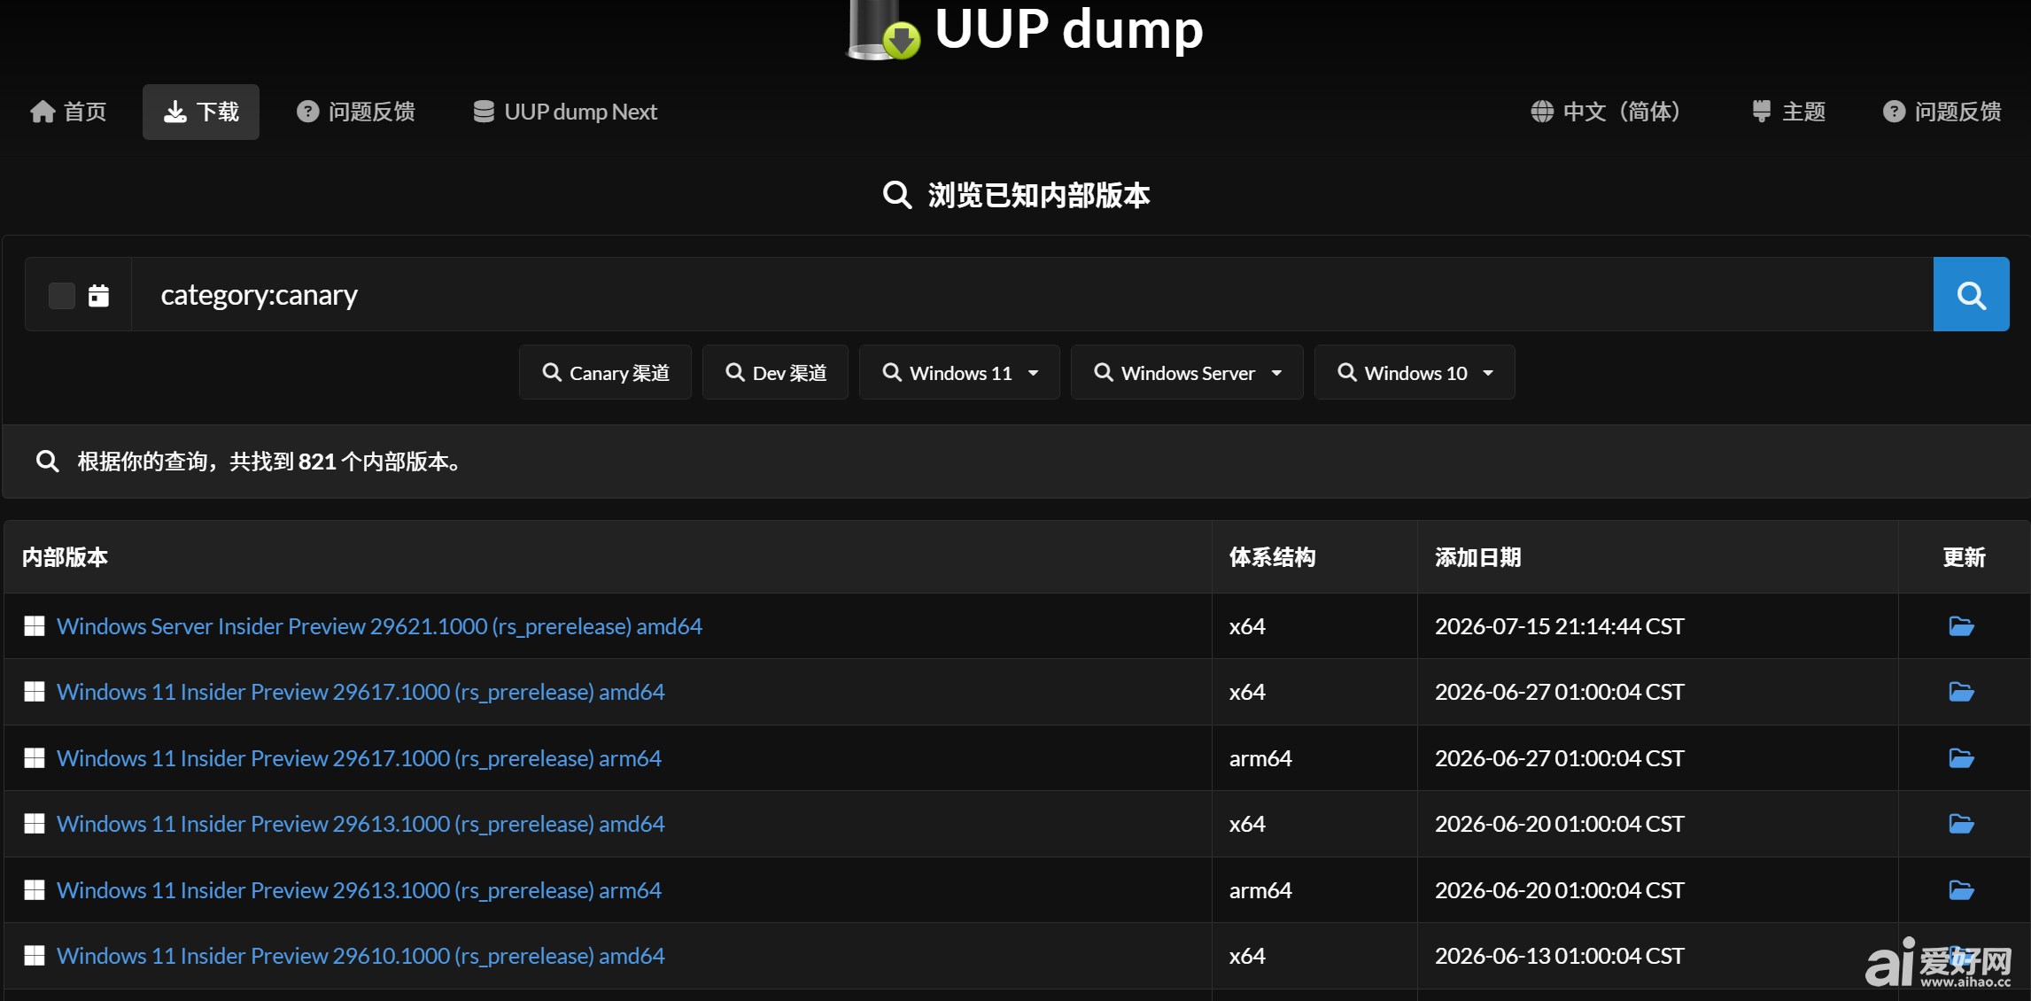Browse updates folder for 29617.1000 arm64
Viewport: 2031px width, 1001px height.
coord(1961,758)
